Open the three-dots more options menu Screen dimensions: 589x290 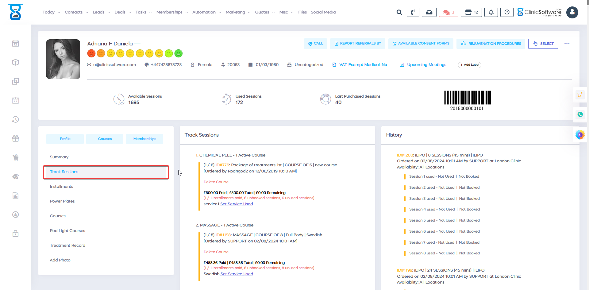[567, 43]
